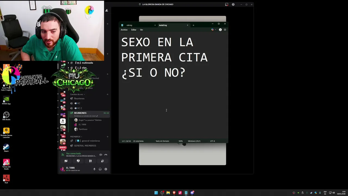Click the 33 caracteres status entry
The height and width of the screenshot is (196, 348).
tap(138, 141)
